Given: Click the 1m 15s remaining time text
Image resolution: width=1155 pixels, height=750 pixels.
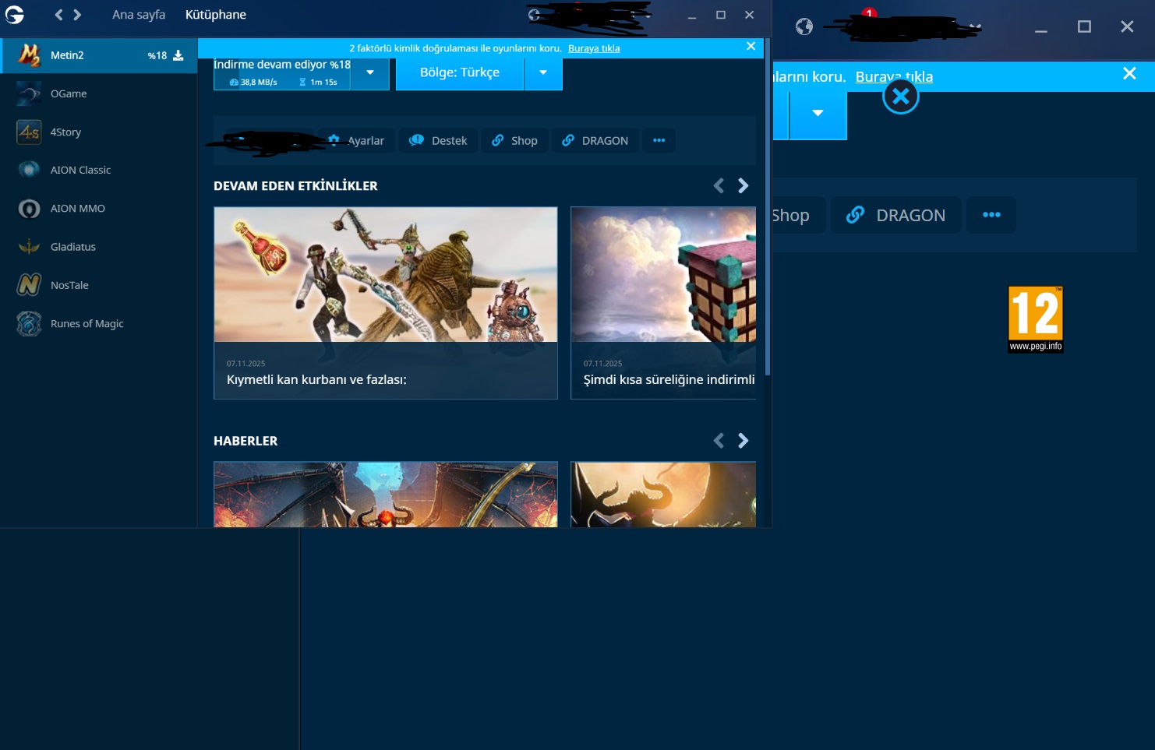Looking at the screenshot, I should coord(323,82).
